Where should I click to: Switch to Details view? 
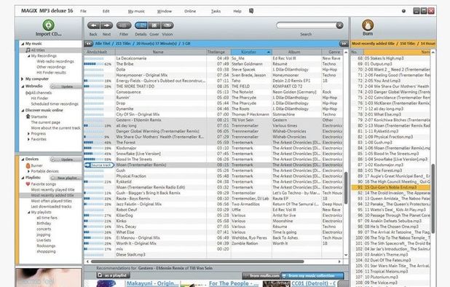coord(141,25)
